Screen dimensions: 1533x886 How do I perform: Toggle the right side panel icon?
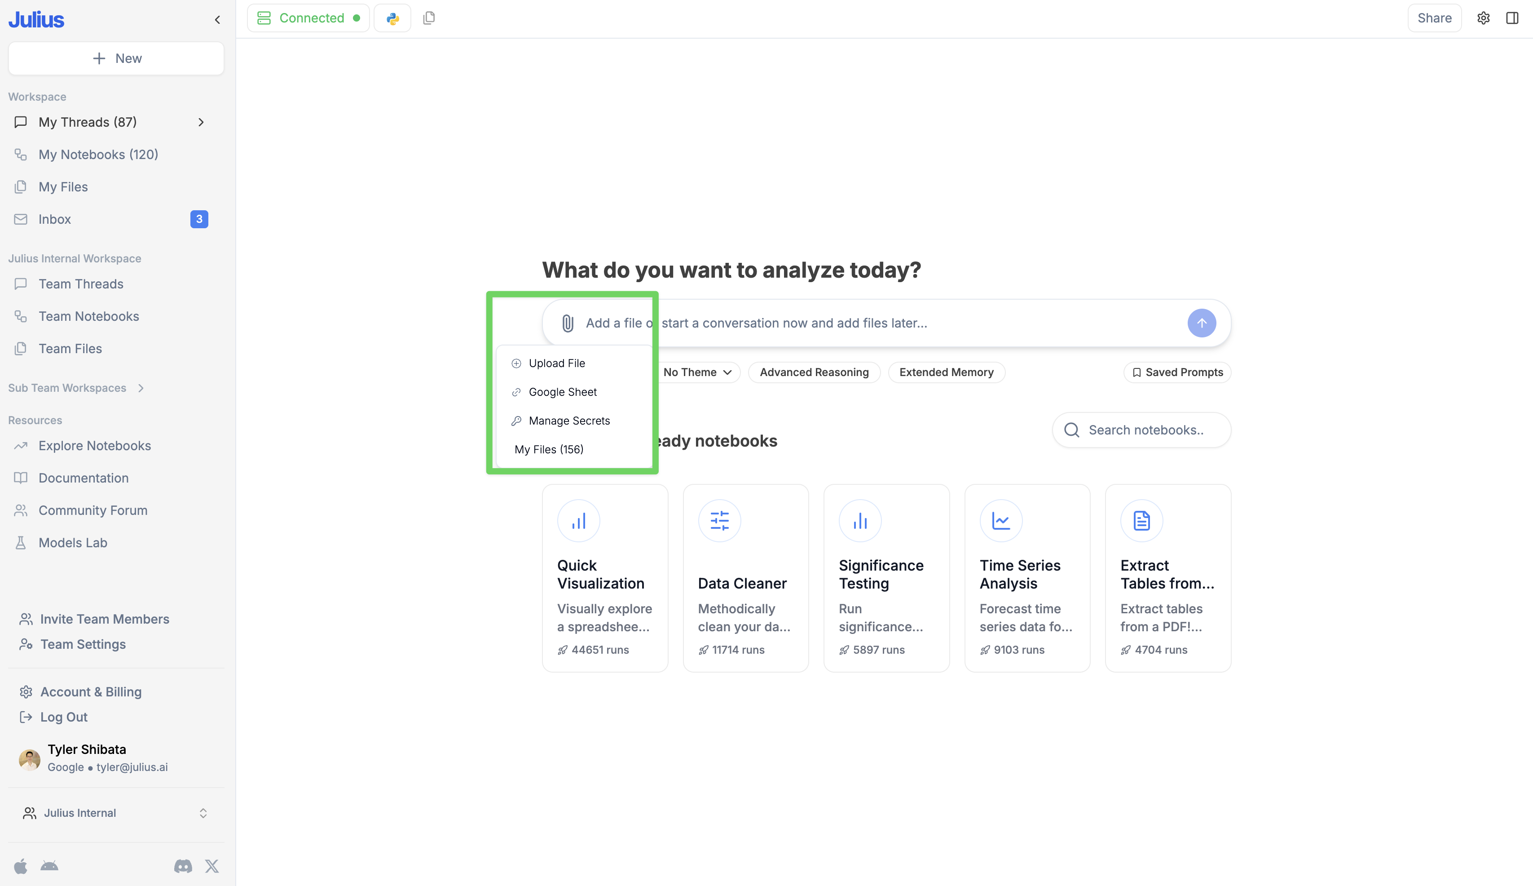point(1512,18)
